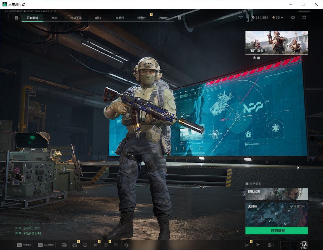Open the mail envelope icon

(293, 18)
